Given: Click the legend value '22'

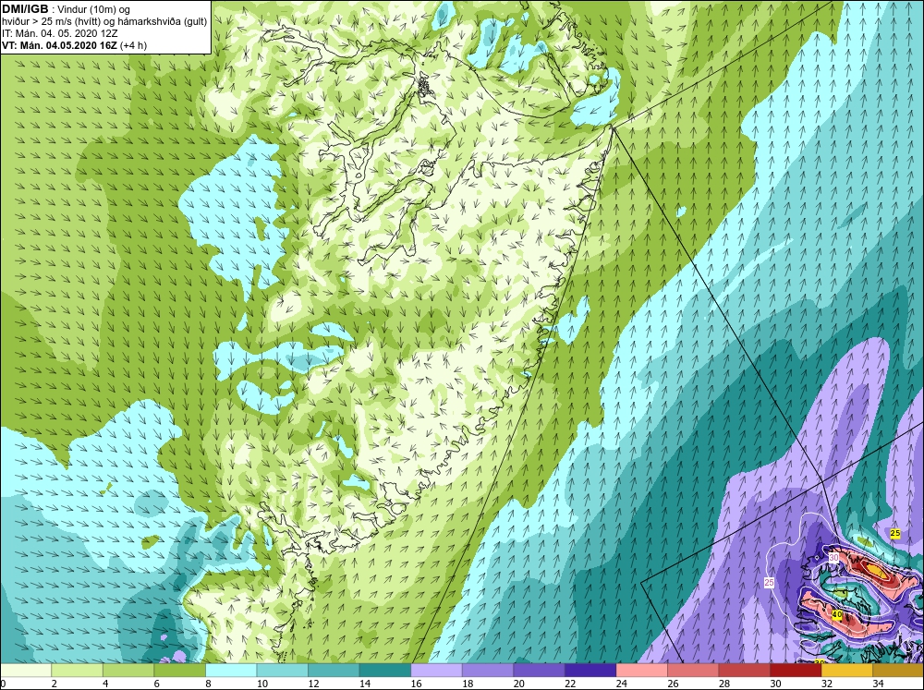Looking at the screenshot, I should pos(570,684).
